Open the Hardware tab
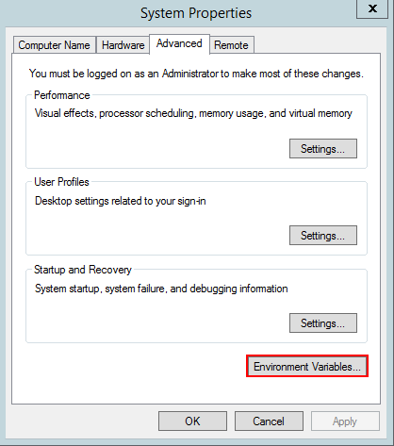 tap(123, 45)
